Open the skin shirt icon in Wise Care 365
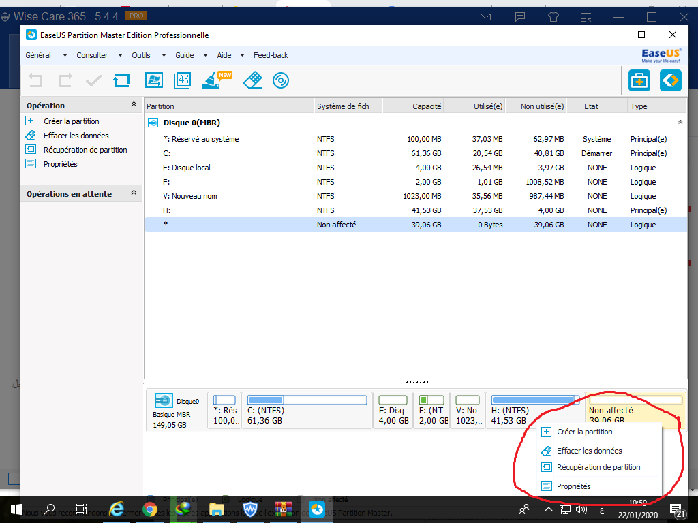Screen dimensions: 698x523 (553, 17)
